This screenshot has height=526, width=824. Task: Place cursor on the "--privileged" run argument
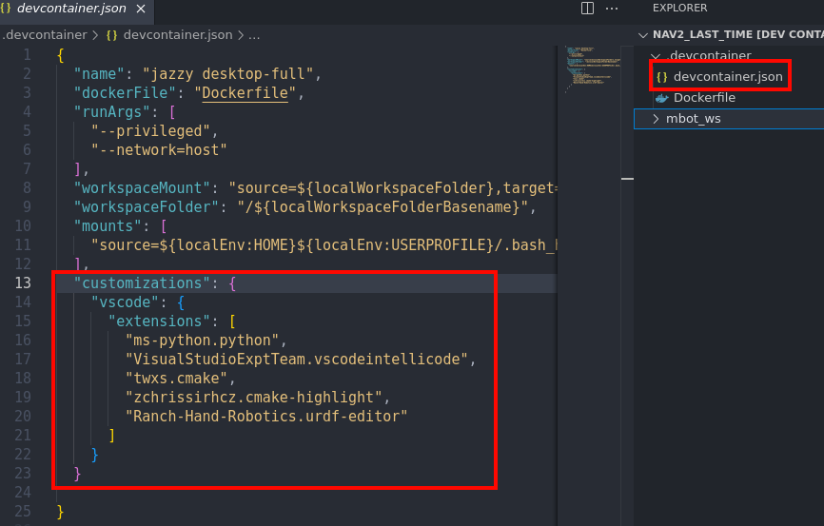[154, 131]
